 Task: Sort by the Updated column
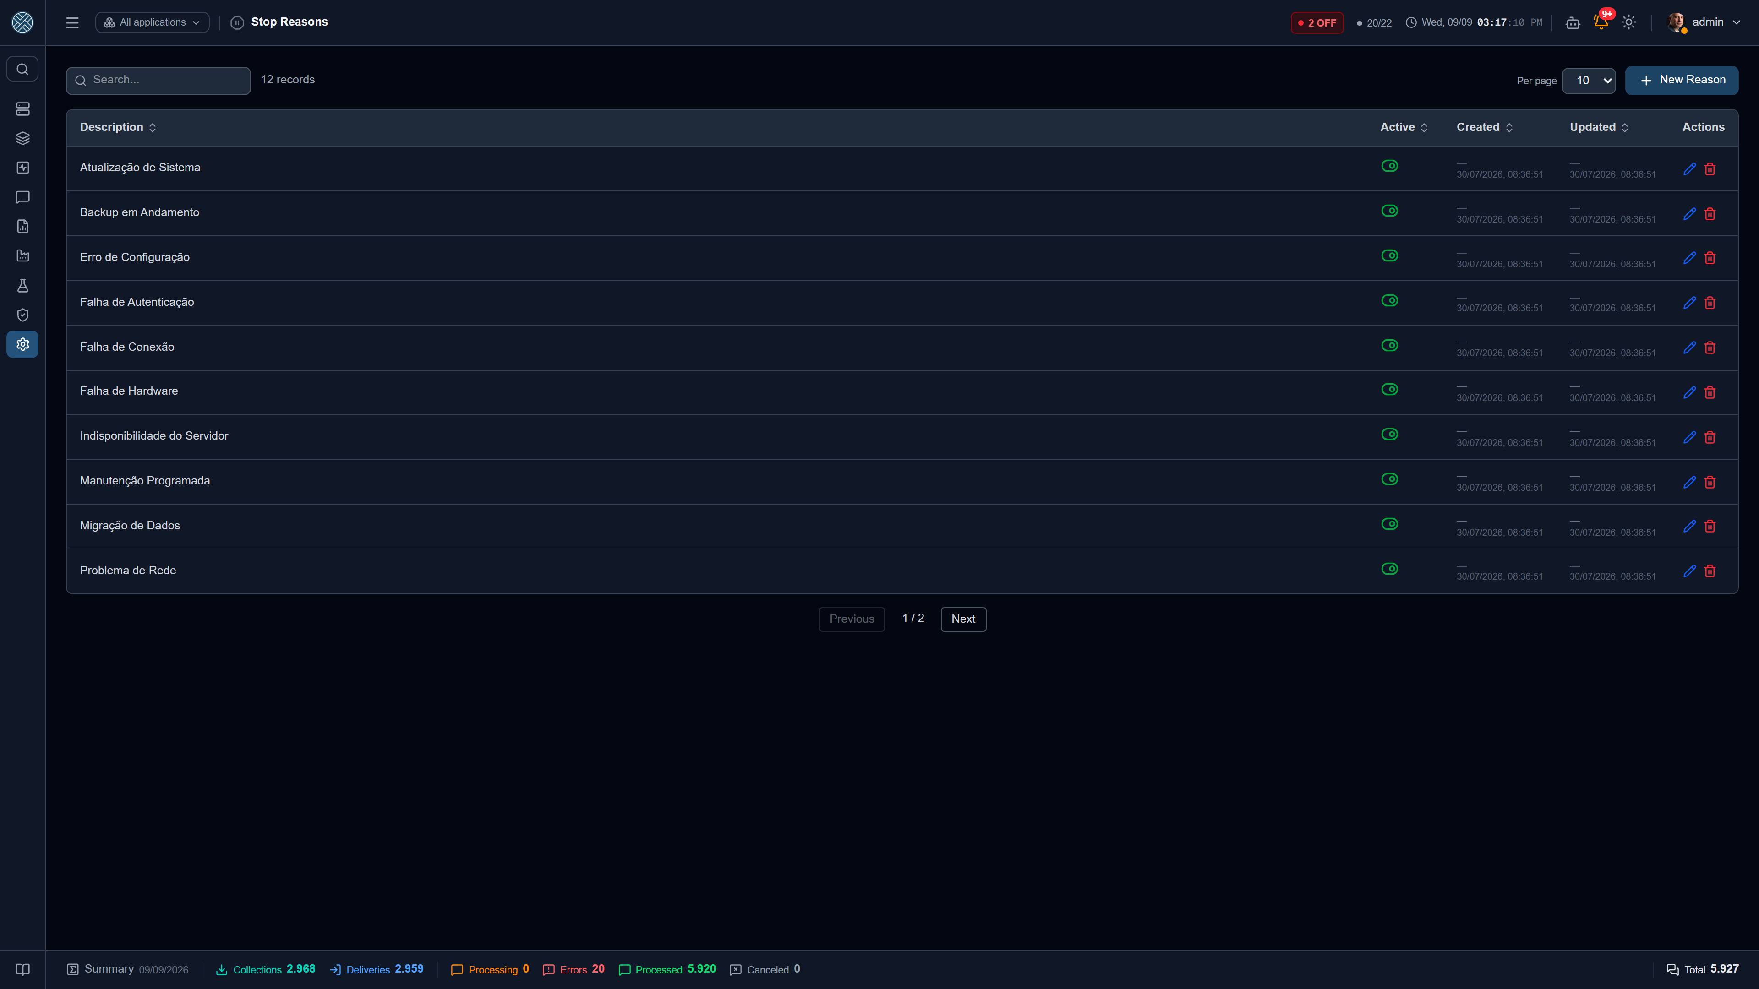tap(1599, 127)
